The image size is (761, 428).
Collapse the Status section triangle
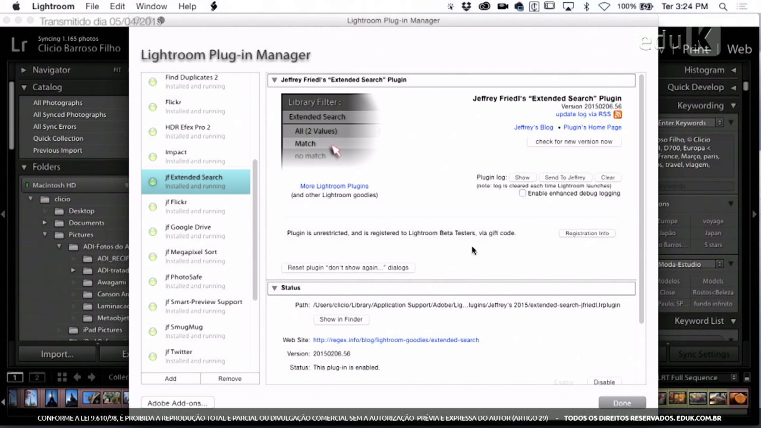tap(274, 288)
